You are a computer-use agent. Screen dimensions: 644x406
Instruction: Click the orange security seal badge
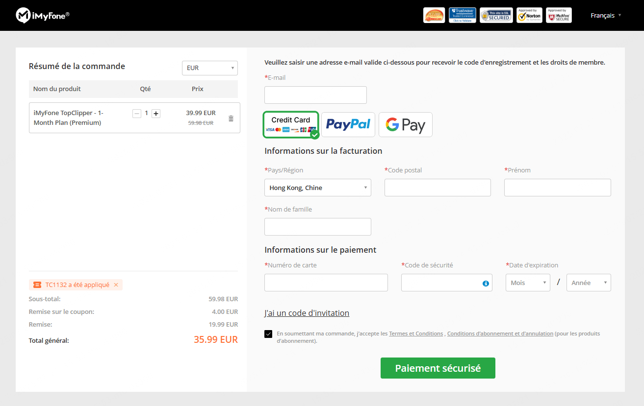[x=434, y=15]
